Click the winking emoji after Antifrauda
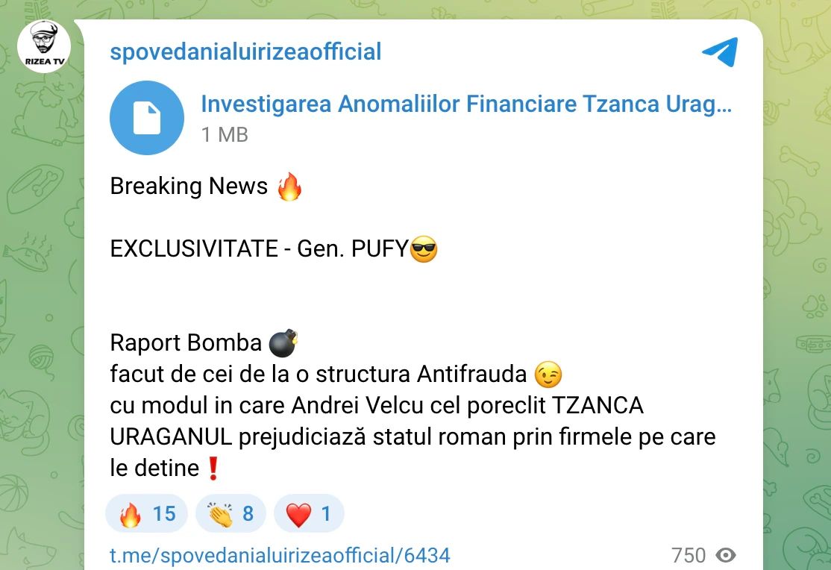The width and height of the screenshot is (831, 570). (x=548, y=375)
